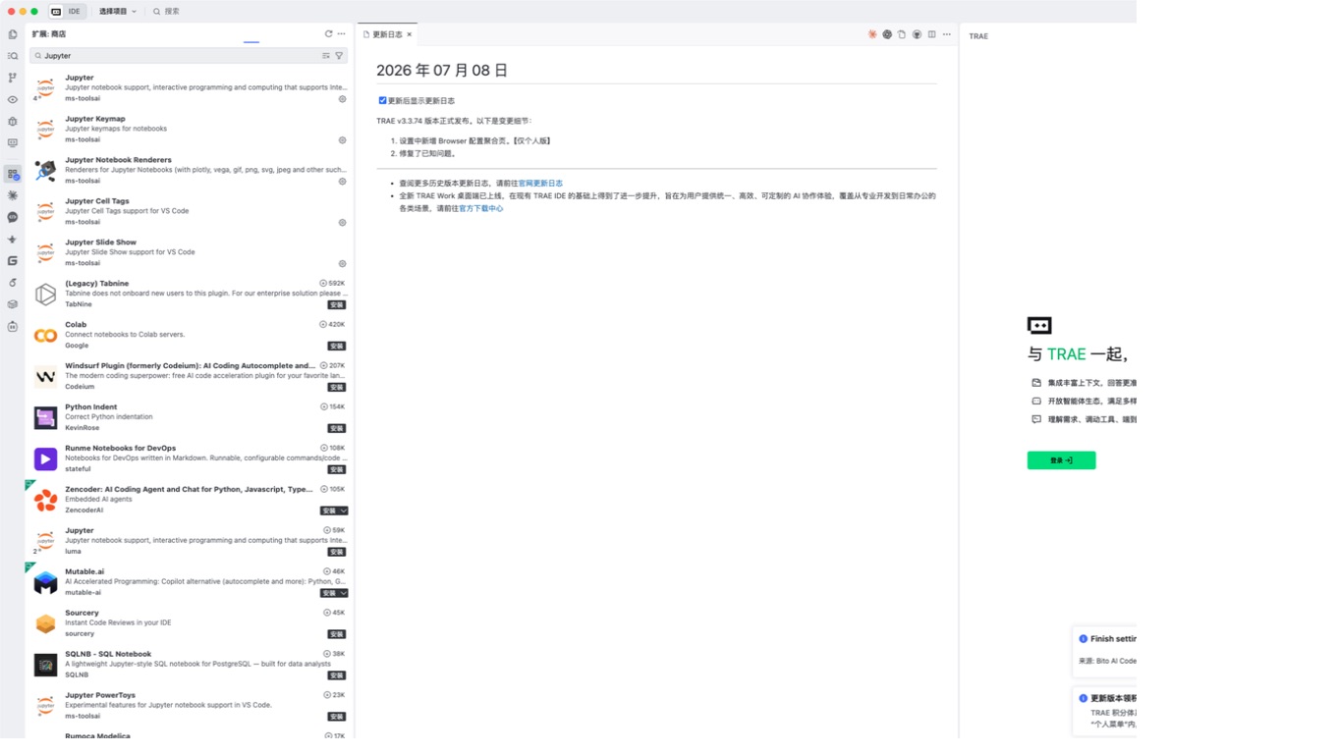1337x754 pixels.
Task: Select the 更新日志 editor tab
Action: click(x=387, y=34)
